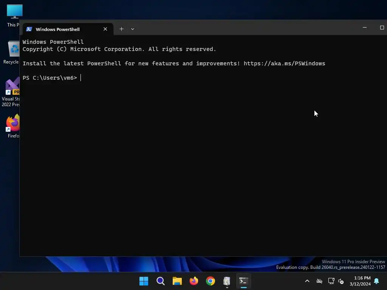Launch Firefox from the taskbar
The width and height of the screenshot is (387, 290).
[x=194, y=281]
